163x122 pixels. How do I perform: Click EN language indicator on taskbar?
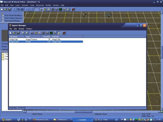tap(116, 120)
